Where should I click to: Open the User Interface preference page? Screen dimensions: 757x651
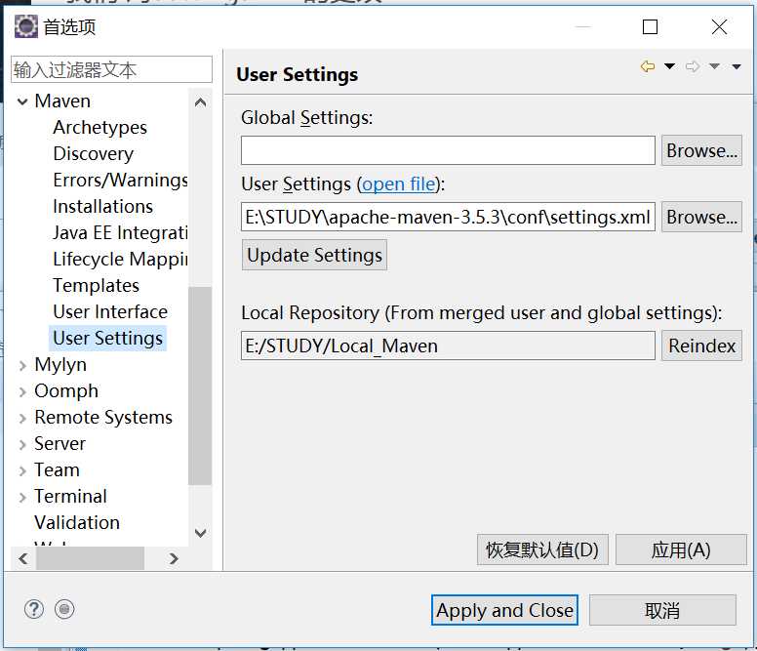[x=110, y=312]
